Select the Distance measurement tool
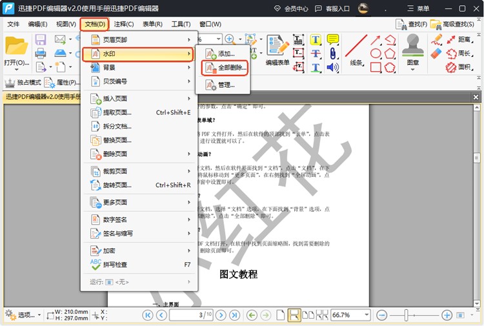This screenshot has height=326, width=484. tap(459, 39)
